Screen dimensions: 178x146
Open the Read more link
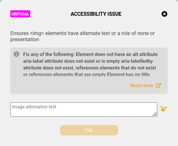click(x=142, y=86)
